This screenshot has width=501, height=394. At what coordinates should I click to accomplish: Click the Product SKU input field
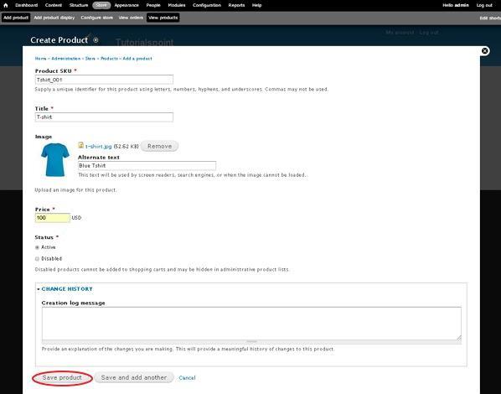(x=104, y=80)
